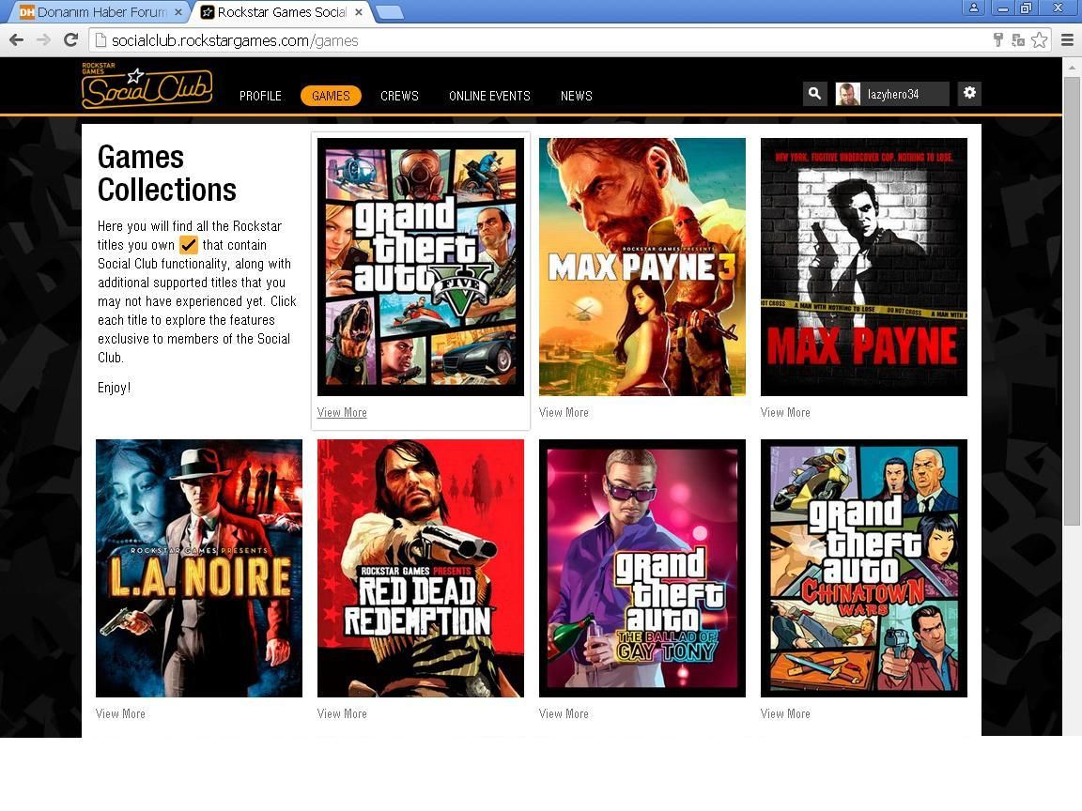Open Red Dead Redemption cover
This screenshot has width=1082, height=811.
[x=420, y=568]
